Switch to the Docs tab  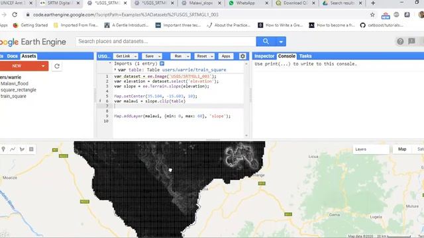tap(12, 56)
